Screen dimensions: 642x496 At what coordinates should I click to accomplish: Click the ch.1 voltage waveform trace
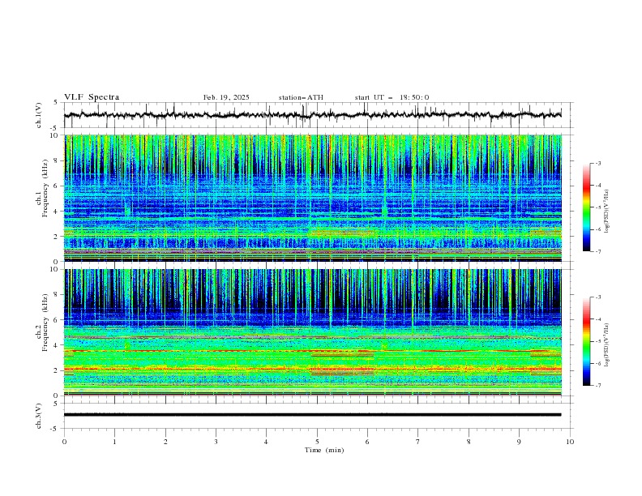312,115
